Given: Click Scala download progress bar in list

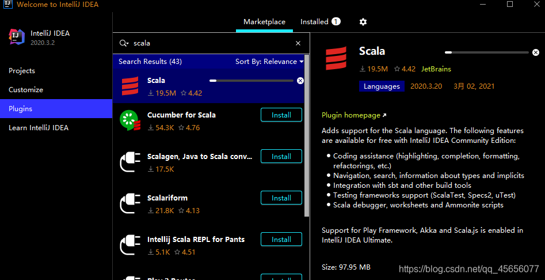Looking at the screenshot, I should click(251, 81).
